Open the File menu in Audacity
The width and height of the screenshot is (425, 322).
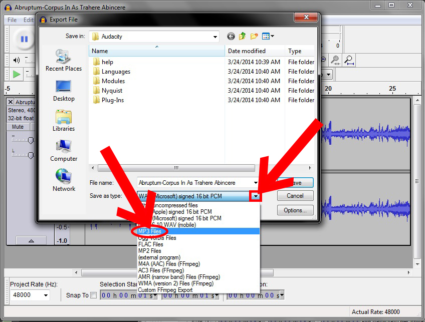coord(11,20)
